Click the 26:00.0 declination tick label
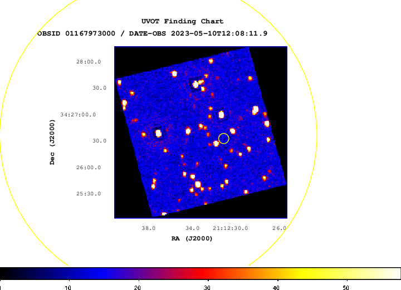This screenshot has height=290, width=401. point(89,168)
